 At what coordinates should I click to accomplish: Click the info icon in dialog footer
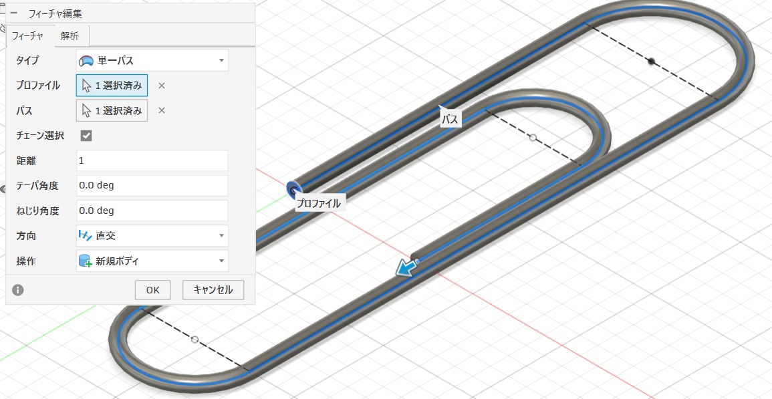click(18, 290)
